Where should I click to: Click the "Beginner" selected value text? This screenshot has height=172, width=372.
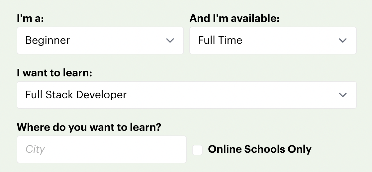click(47, 41)
